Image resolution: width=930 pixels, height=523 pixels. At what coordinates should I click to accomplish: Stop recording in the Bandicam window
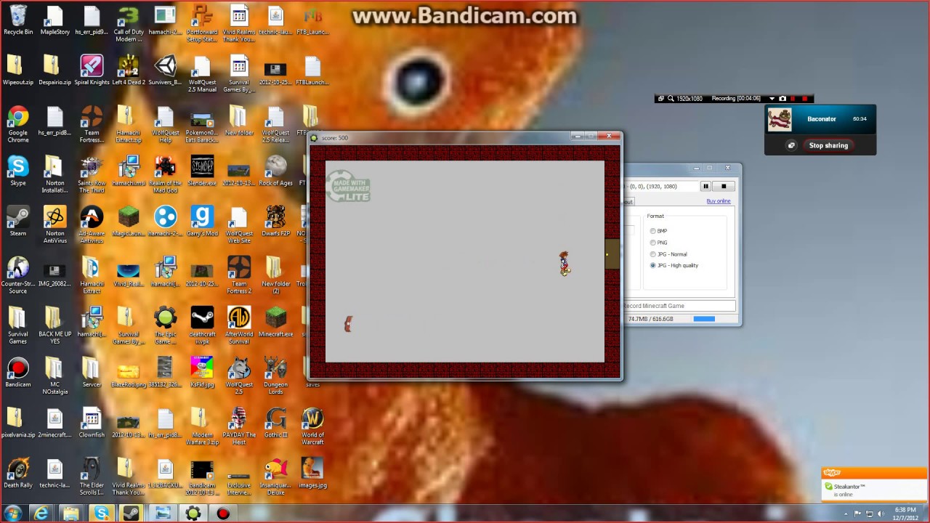tap(724, 187)
